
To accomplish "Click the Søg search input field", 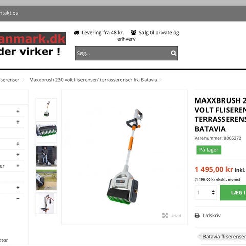I will coord(122,53).
